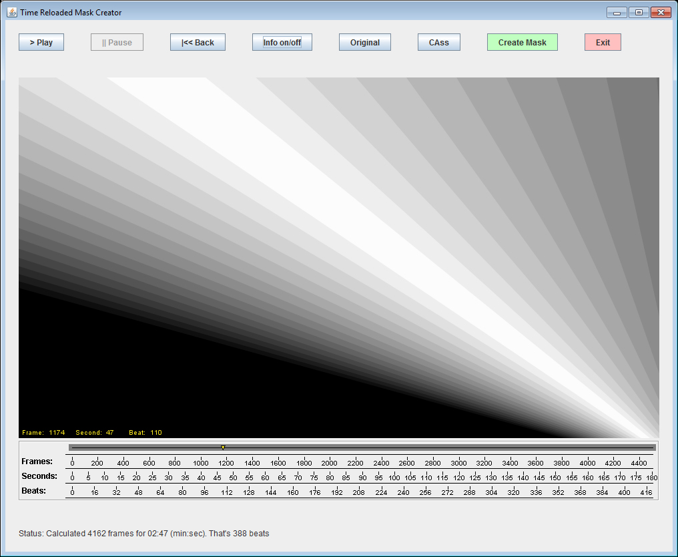
Task: Click the yellow timeline position marker
Action: 223,447
